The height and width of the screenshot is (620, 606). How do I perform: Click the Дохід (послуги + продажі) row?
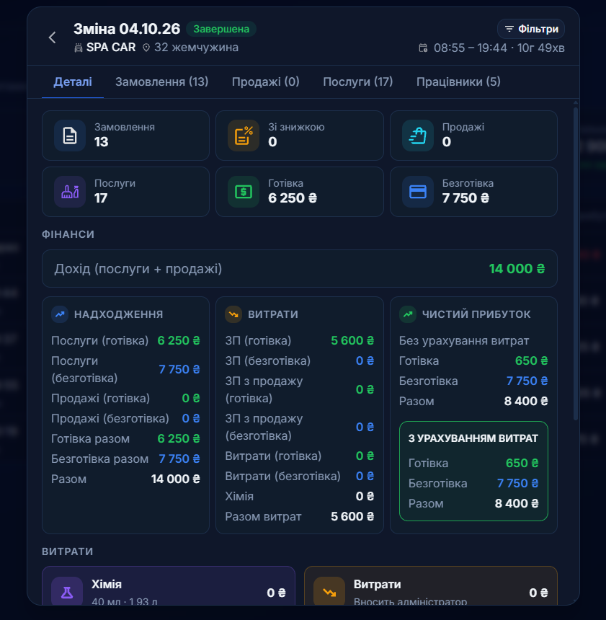pyautogui.click(x=300, y=268)
